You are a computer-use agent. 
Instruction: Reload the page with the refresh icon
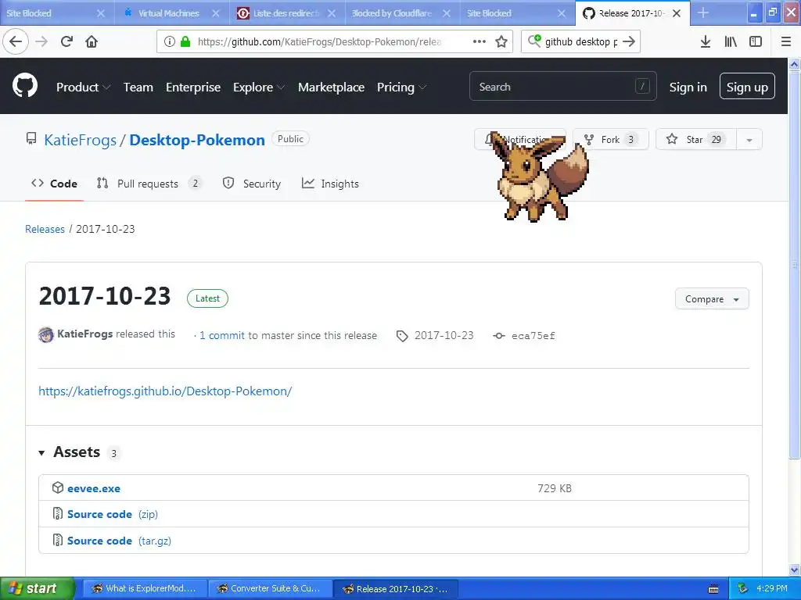[x=66, y=41]
